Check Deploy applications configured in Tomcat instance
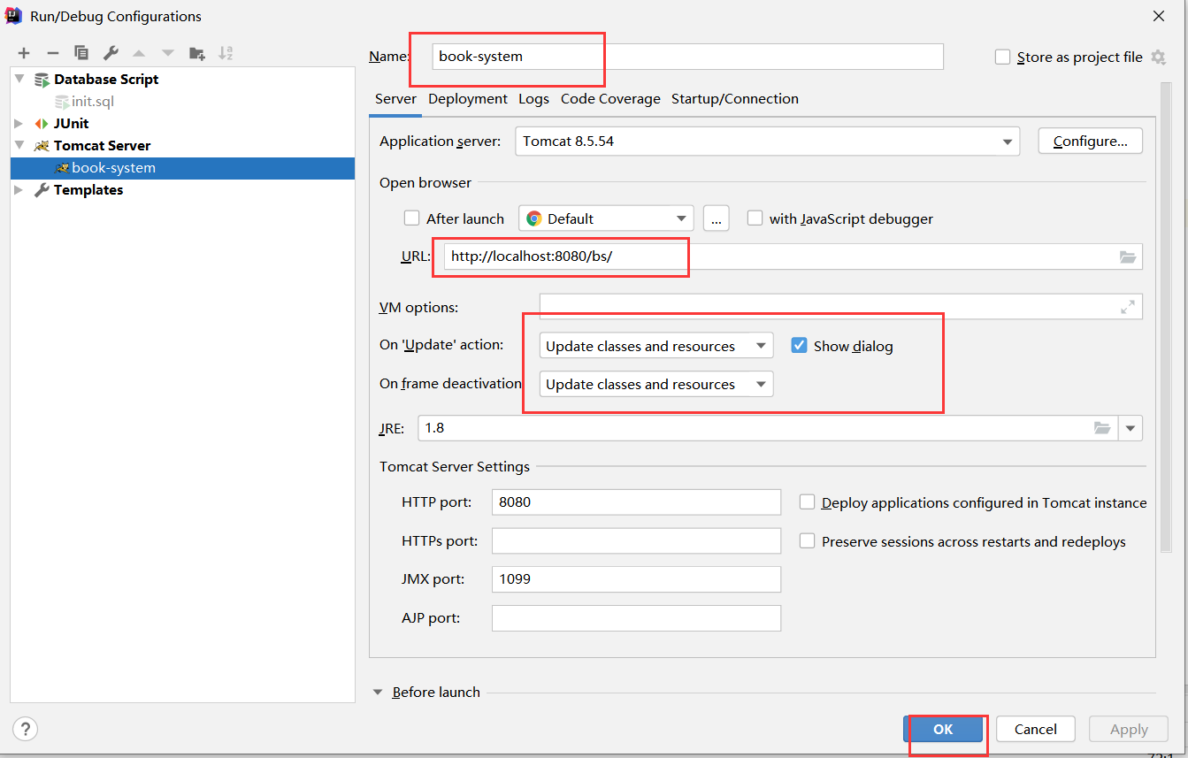1188x758 pixels. 807,502
